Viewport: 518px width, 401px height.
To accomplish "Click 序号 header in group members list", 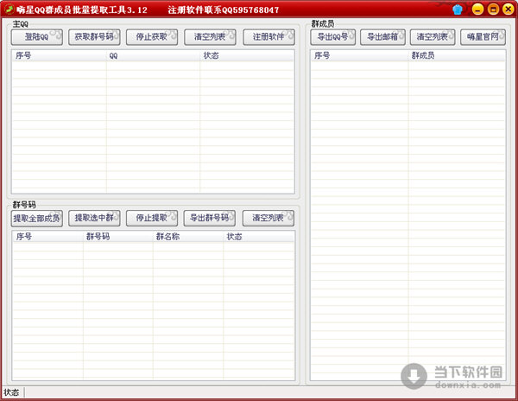I will 359,55.
